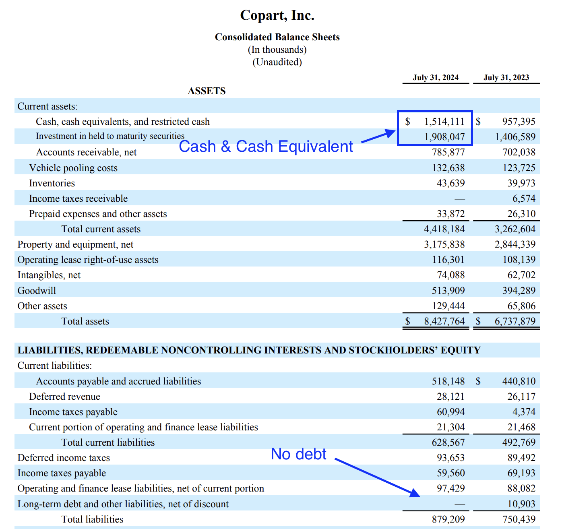Click the property value 2,844,339

click(x=515, y=244)
